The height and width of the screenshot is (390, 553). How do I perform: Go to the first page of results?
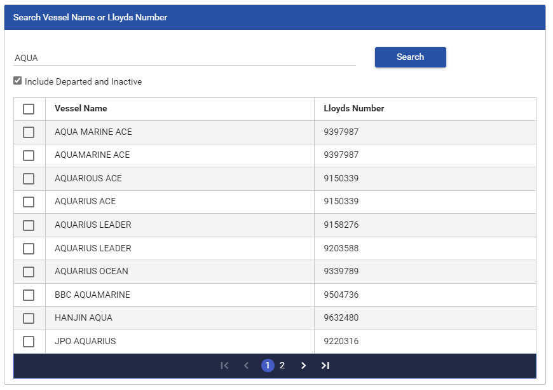coord(224,366)
